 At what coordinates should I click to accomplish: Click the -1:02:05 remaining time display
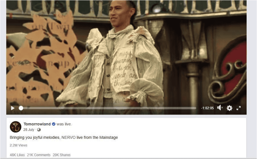(208, 108)
